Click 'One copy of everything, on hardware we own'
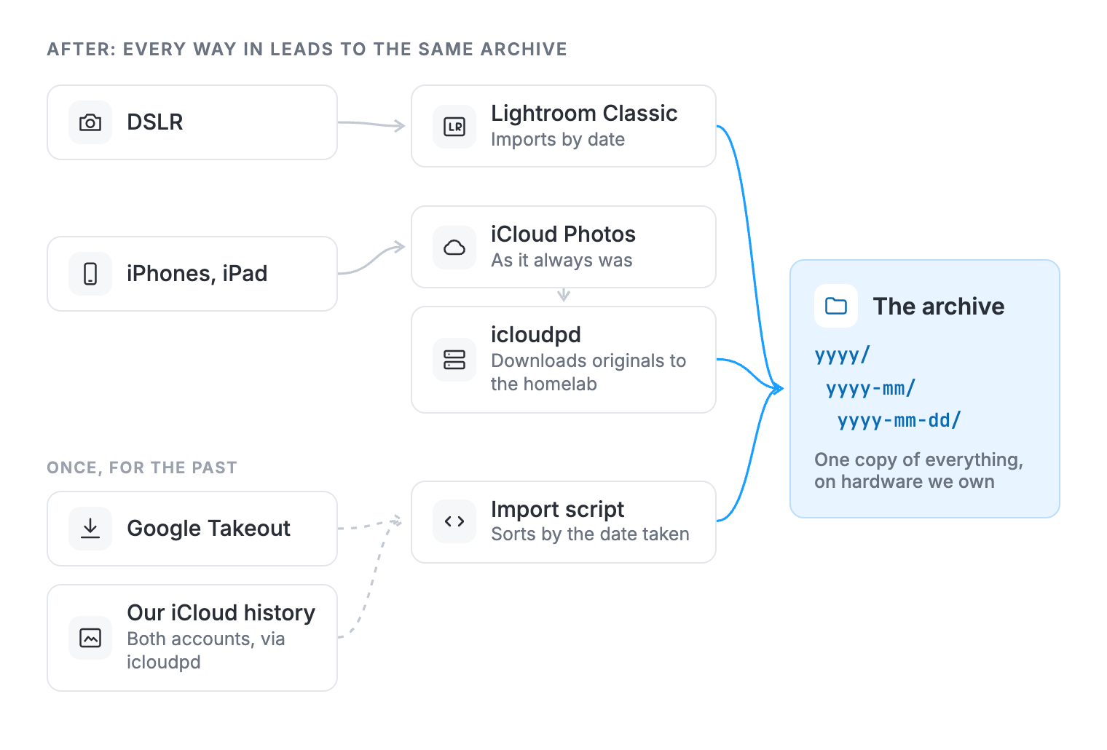The width and height of the screenshot is (1107, 750). click(x=919, y=470)
